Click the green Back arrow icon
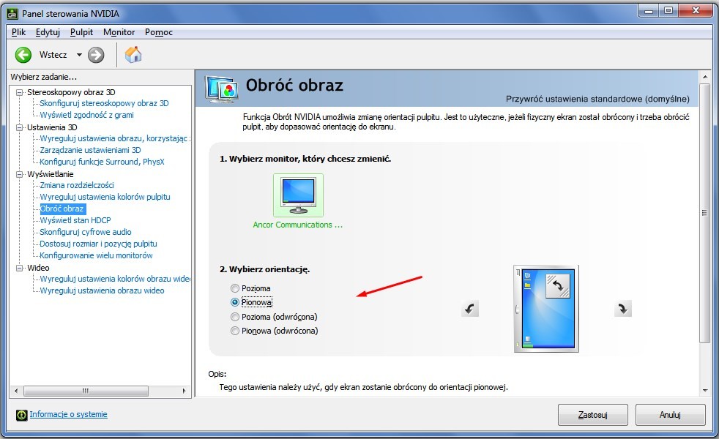719x439 pixels. coord(23,55)
